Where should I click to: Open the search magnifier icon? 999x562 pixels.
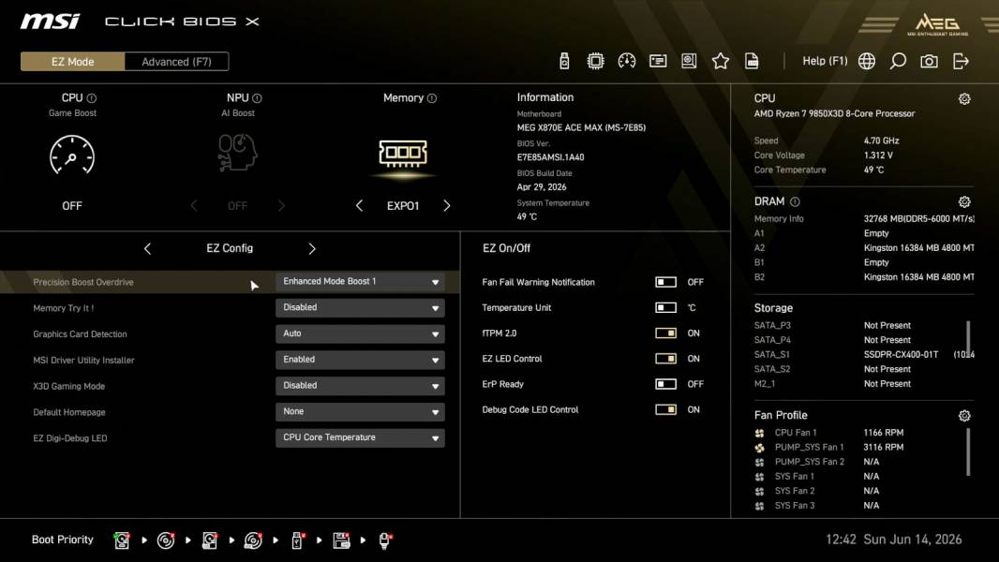point(898,61)
